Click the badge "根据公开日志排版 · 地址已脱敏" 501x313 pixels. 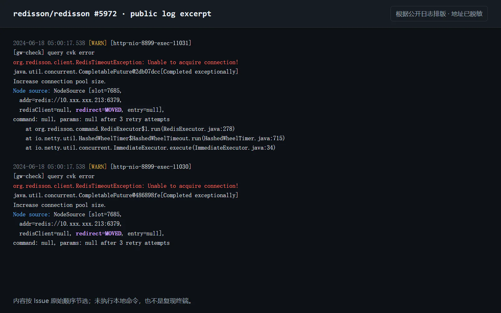tap(439, 14)
